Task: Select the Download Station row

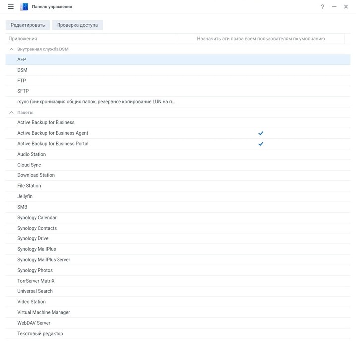Action: coord(178,175)
